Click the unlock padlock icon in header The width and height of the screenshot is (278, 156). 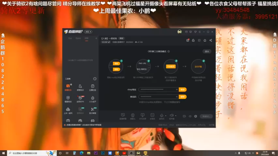[193, 40]
